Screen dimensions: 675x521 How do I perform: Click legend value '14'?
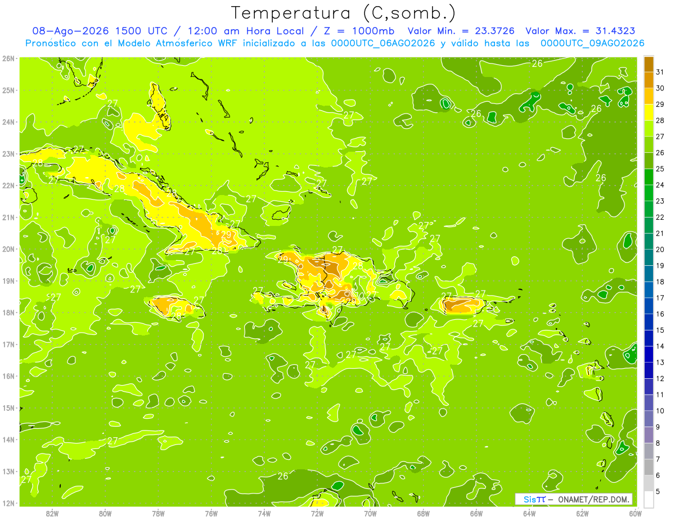(660, 346)
